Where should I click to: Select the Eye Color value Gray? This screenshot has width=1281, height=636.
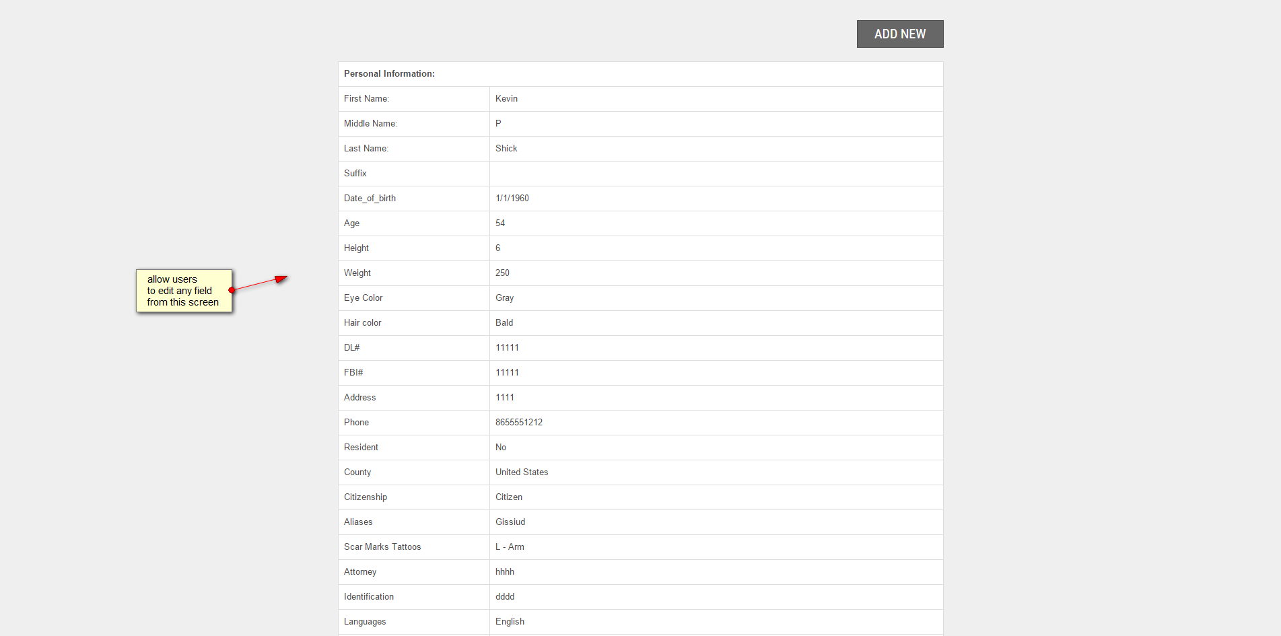pyautogui.click(x=504, y=298)
